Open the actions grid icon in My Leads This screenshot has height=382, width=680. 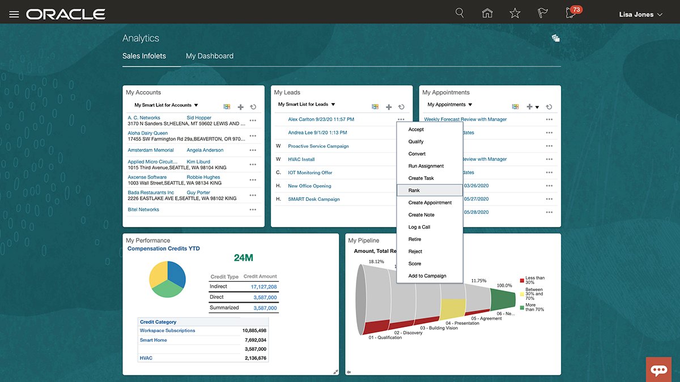[x=375, y=106]
